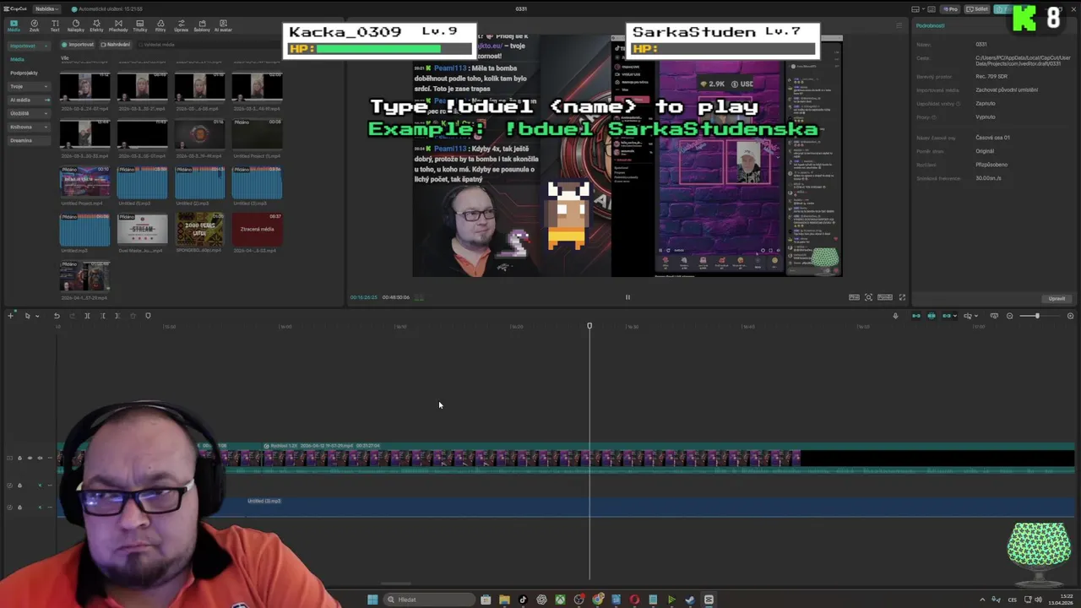Click the Pro upgrade button in title bar

951,9
